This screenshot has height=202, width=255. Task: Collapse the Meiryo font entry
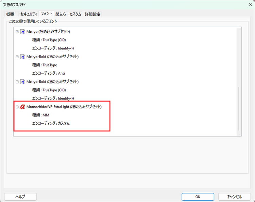tap(17, 32)
